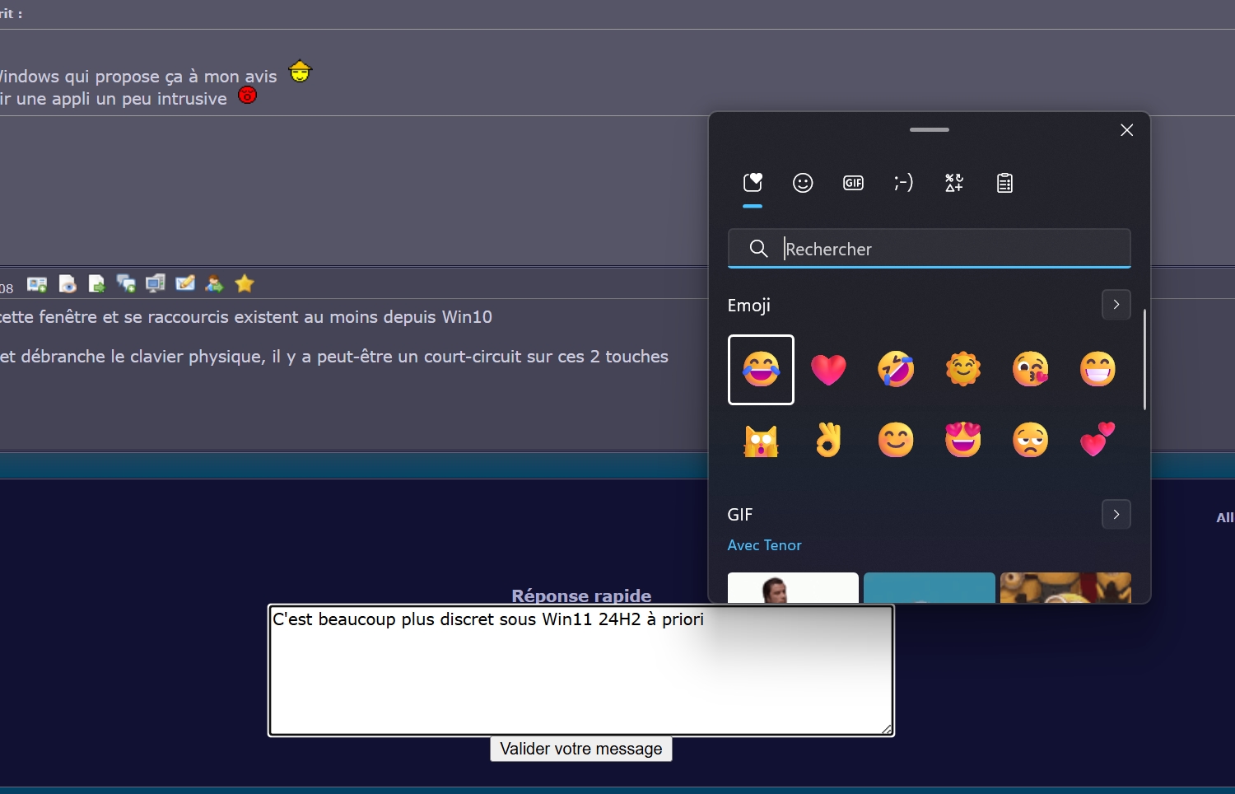Click inside the Réponse rapide text area
The height and width of the screenshot is (794, 1235).
coord(581,670)
